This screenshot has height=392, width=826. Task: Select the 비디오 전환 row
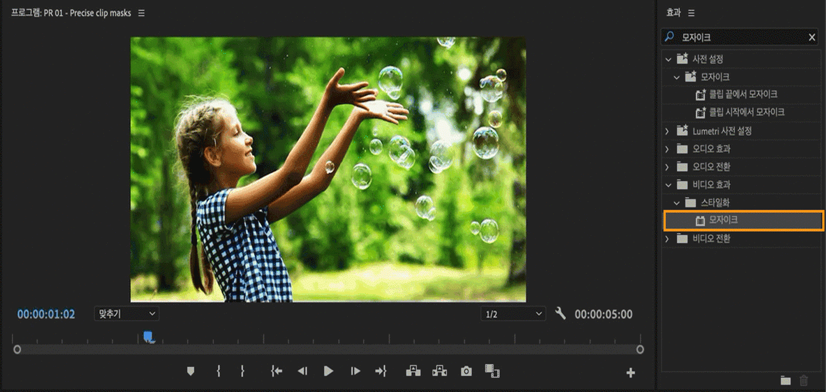[x=742, y=238]
